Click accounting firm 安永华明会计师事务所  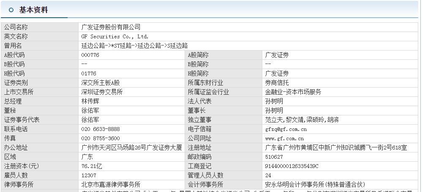coord(294,184)
